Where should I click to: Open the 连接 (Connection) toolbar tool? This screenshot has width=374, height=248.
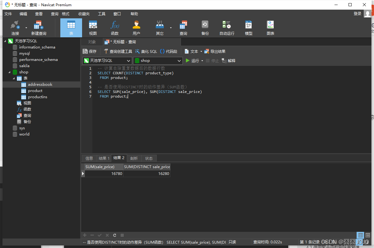tap(15, 28)
